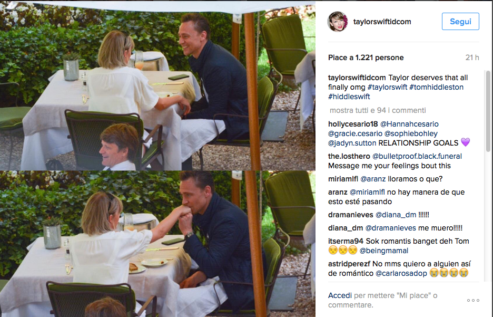View the 1.221 people who liked

tap(366, 57)
